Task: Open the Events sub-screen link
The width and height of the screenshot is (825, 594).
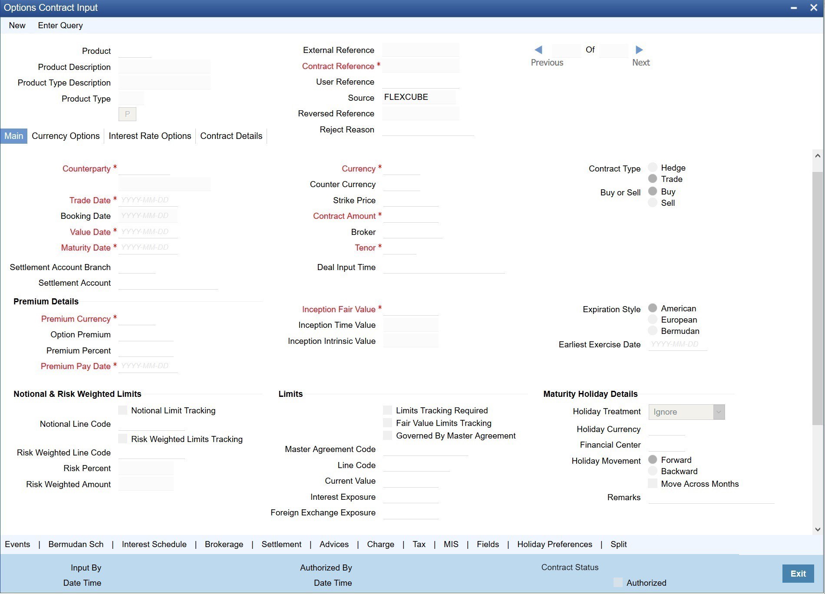Action: 17,544
